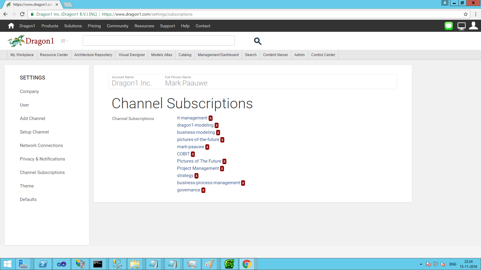Screen dimensions: 481x270
Task: Remove COBIT subscription with its X
Action: pyautogui.click(x=193, y=154)
